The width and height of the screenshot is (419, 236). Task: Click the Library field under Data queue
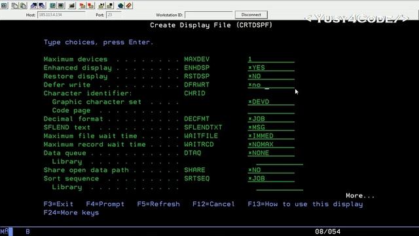click(280, 162)
